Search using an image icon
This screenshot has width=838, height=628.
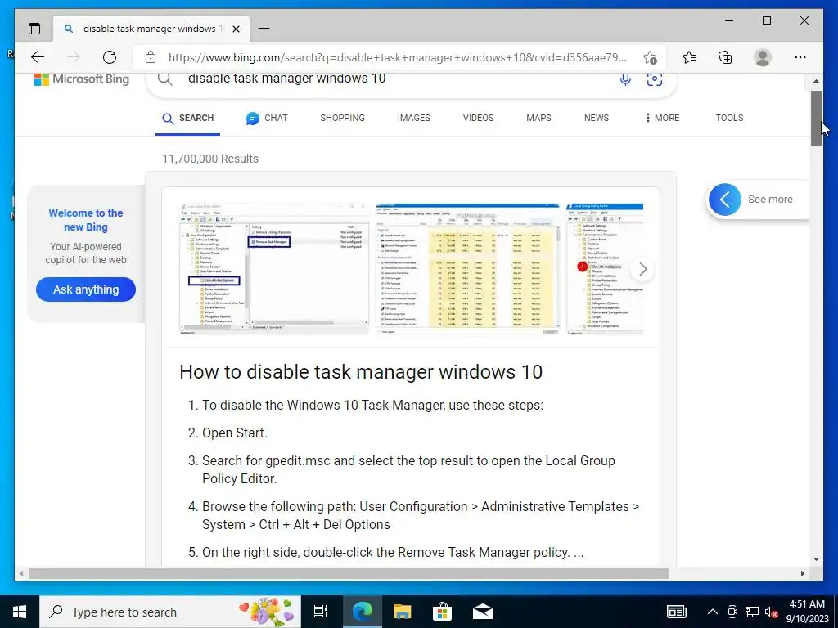click(655, 79)
